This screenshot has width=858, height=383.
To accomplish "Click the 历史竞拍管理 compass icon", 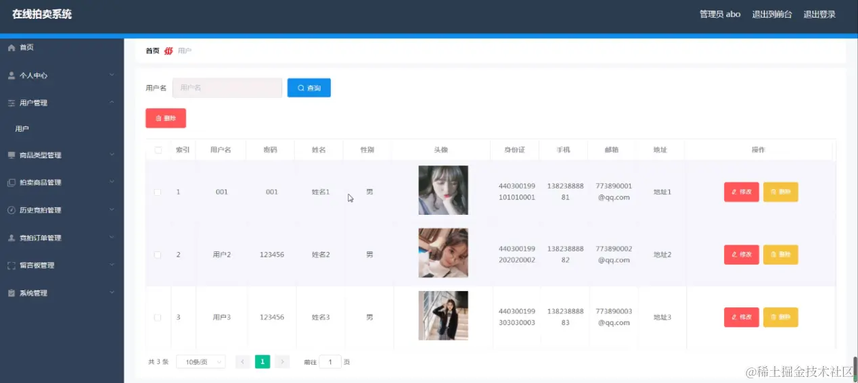I will coord(11,210).
